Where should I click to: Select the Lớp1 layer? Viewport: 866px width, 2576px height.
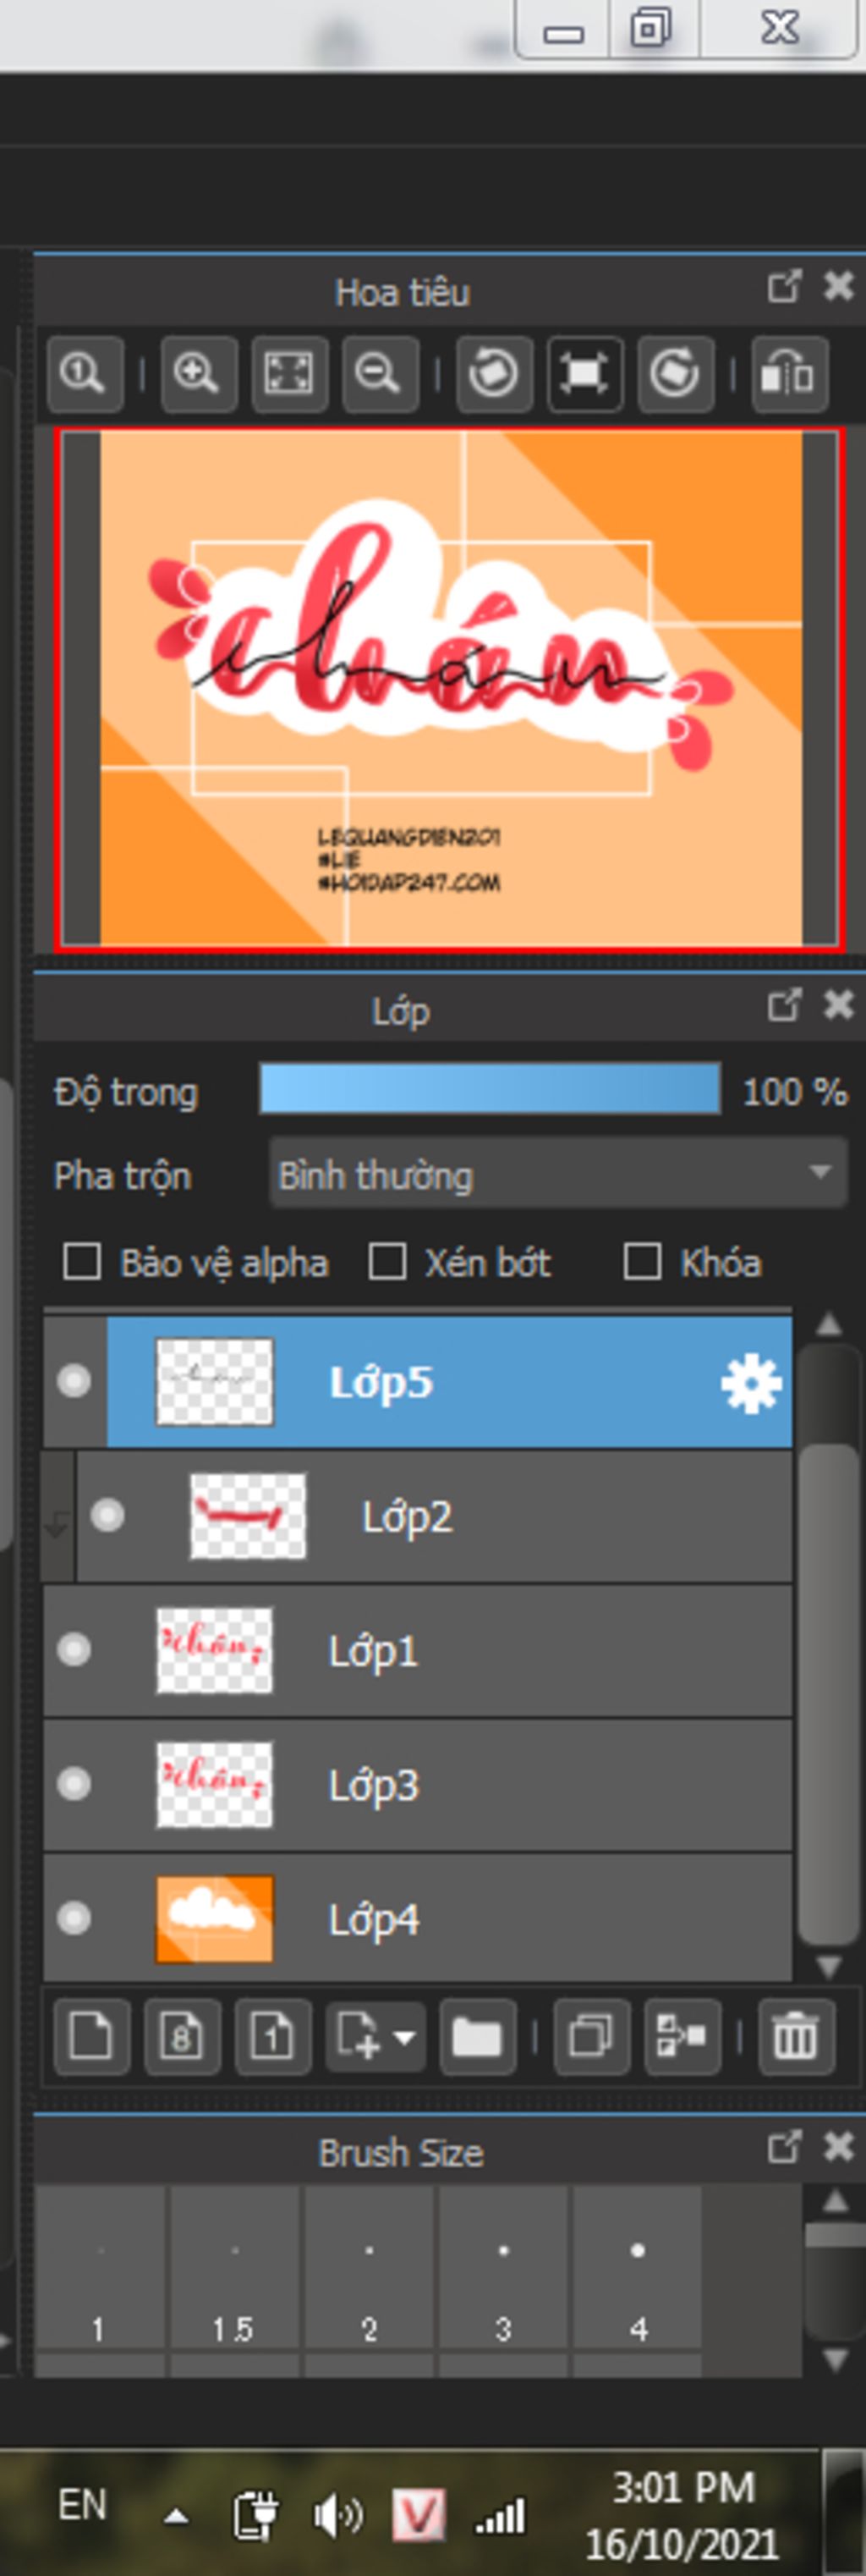[449, 1650]
